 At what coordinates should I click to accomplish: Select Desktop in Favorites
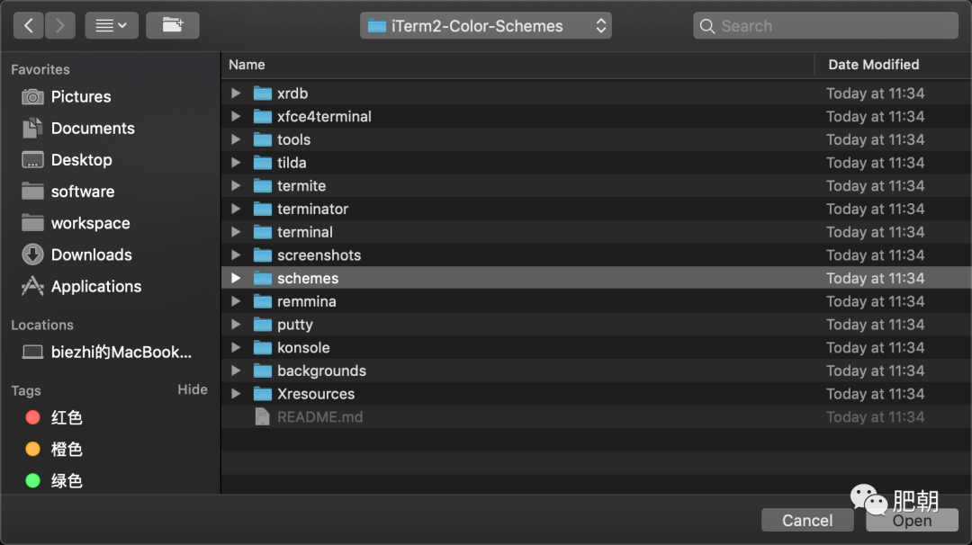[x=81, y=160]
